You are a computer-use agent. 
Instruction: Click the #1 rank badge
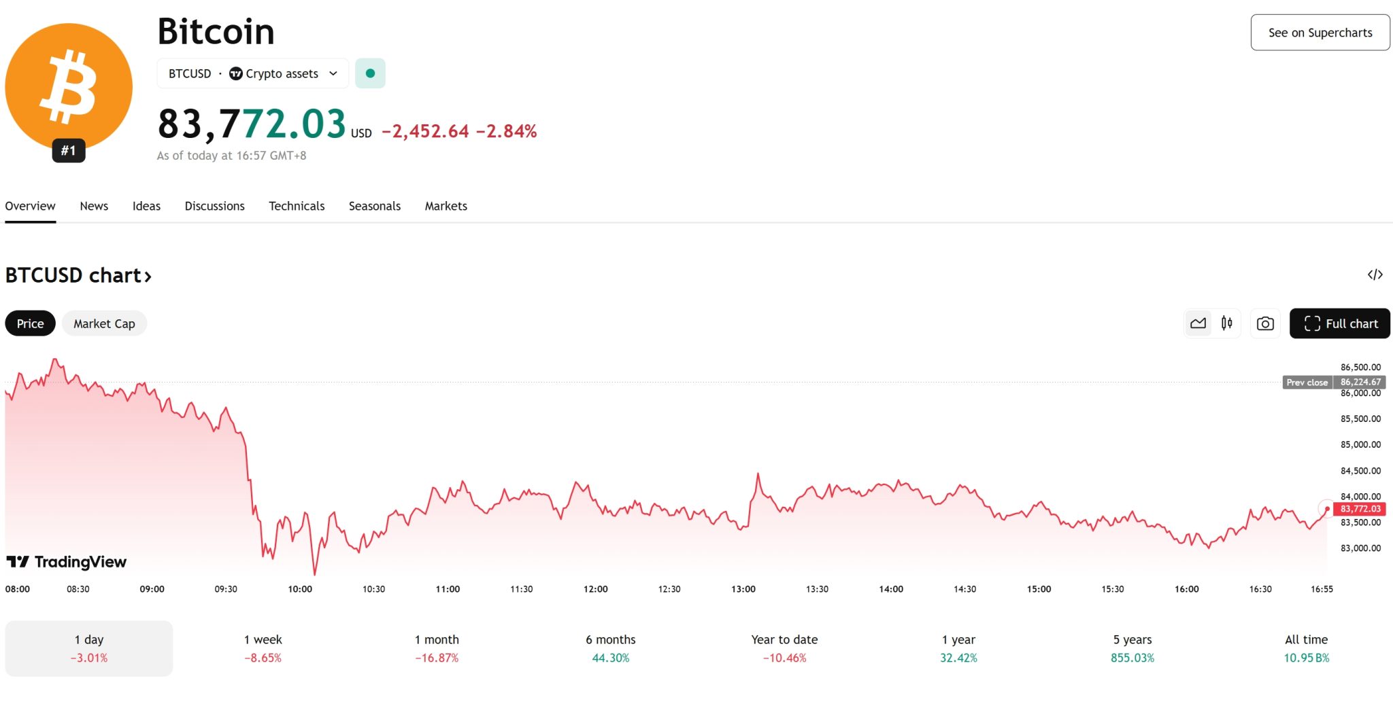pyautogui.click(x=69, y=150)
